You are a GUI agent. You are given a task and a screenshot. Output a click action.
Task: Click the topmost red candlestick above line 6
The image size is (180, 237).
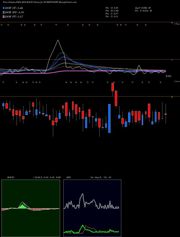click(x=113, y=87)
